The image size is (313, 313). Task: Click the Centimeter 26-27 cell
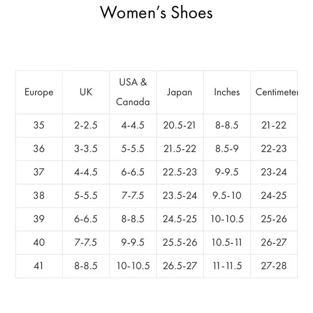274,242
